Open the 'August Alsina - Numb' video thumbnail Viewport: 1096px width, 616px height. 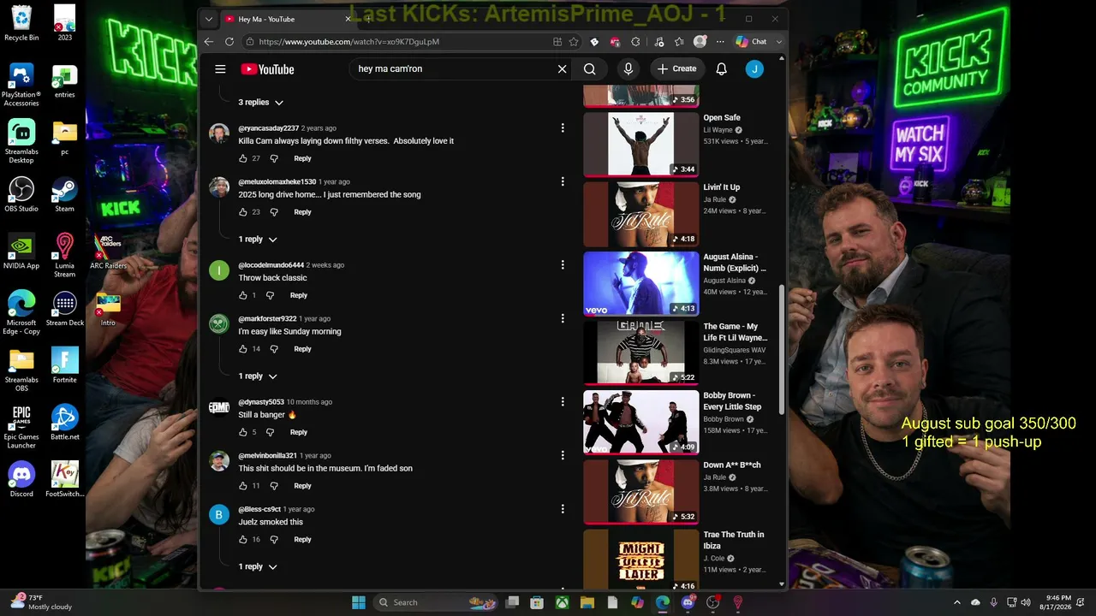[x=641, y=283]
